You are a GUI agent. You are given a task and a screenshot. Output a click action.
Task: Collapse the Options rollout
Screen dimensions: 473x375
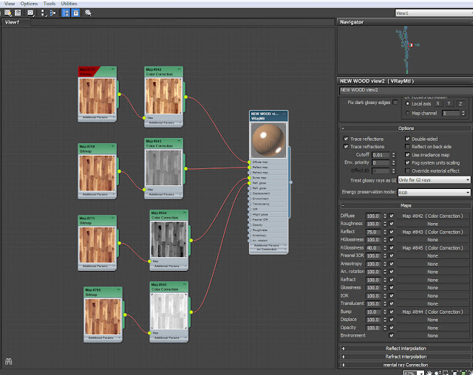pos(405,128)
